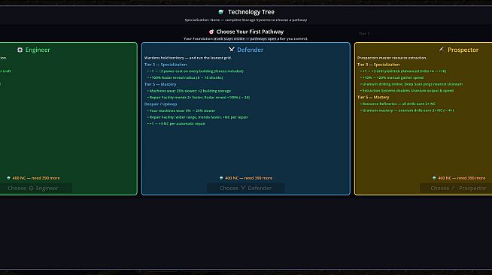The width and height of the screenshot is (492, 275).
Task: Click Prospector's '400 NC — need 390 more' text
Action: pyautogui.click(x=462, y=178)
